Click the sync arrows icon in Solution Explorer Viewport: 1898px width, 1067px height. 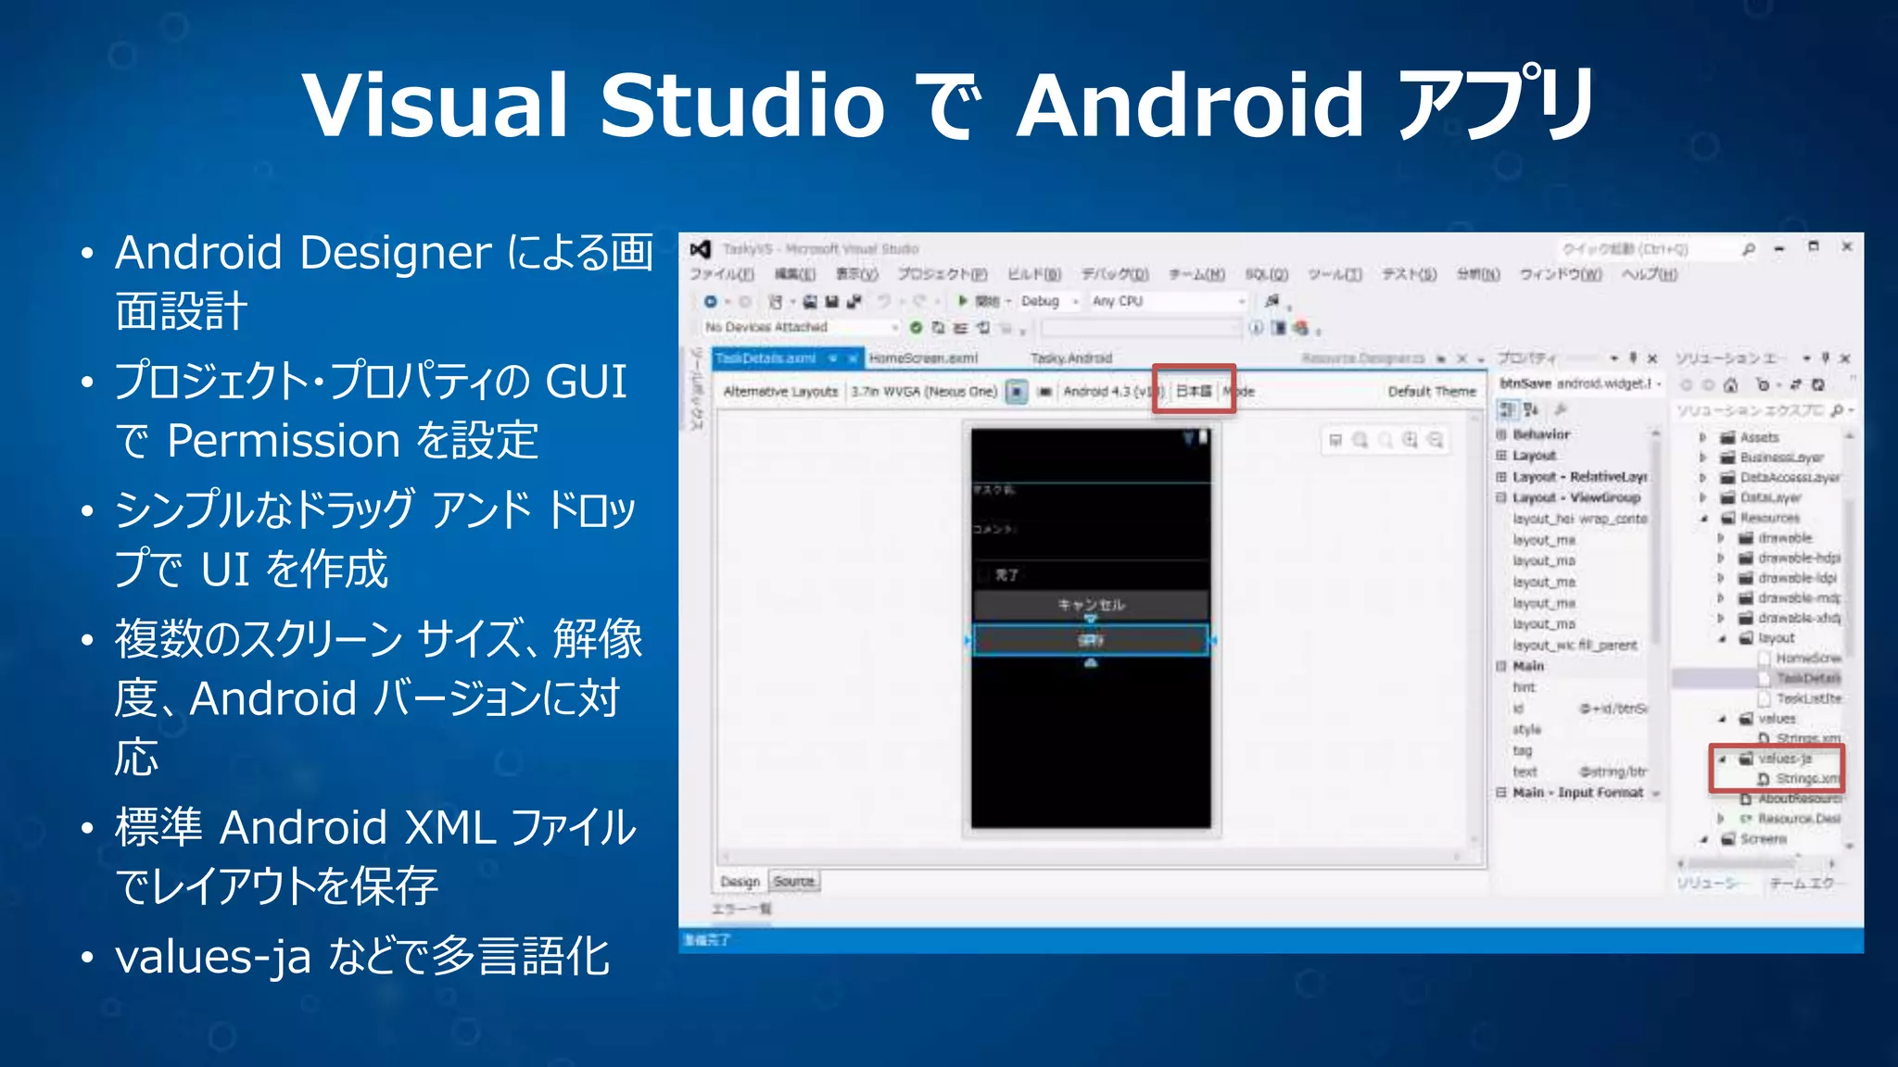point(1795,384)
